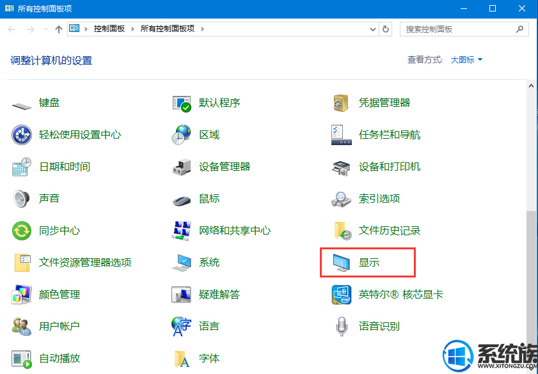Open the 疑难解答 icon
The height and width of the screenshot is (374, 538).
click(181, 295)
